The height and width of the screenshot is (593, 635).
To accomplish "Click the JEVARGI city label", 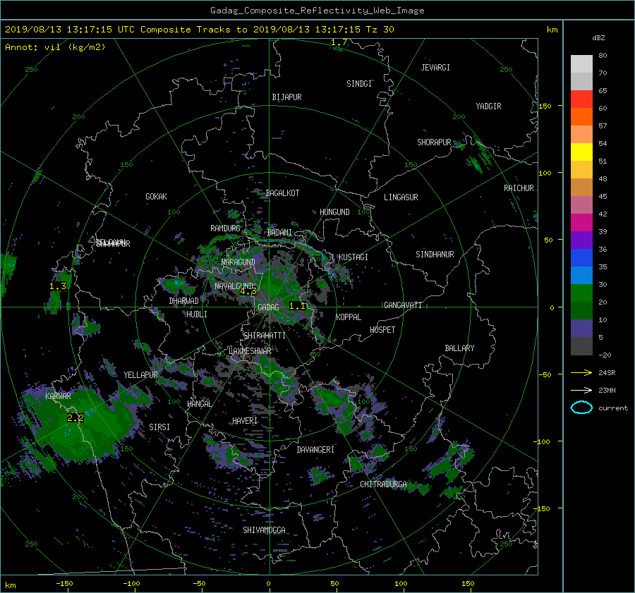I will pos(435,68).
